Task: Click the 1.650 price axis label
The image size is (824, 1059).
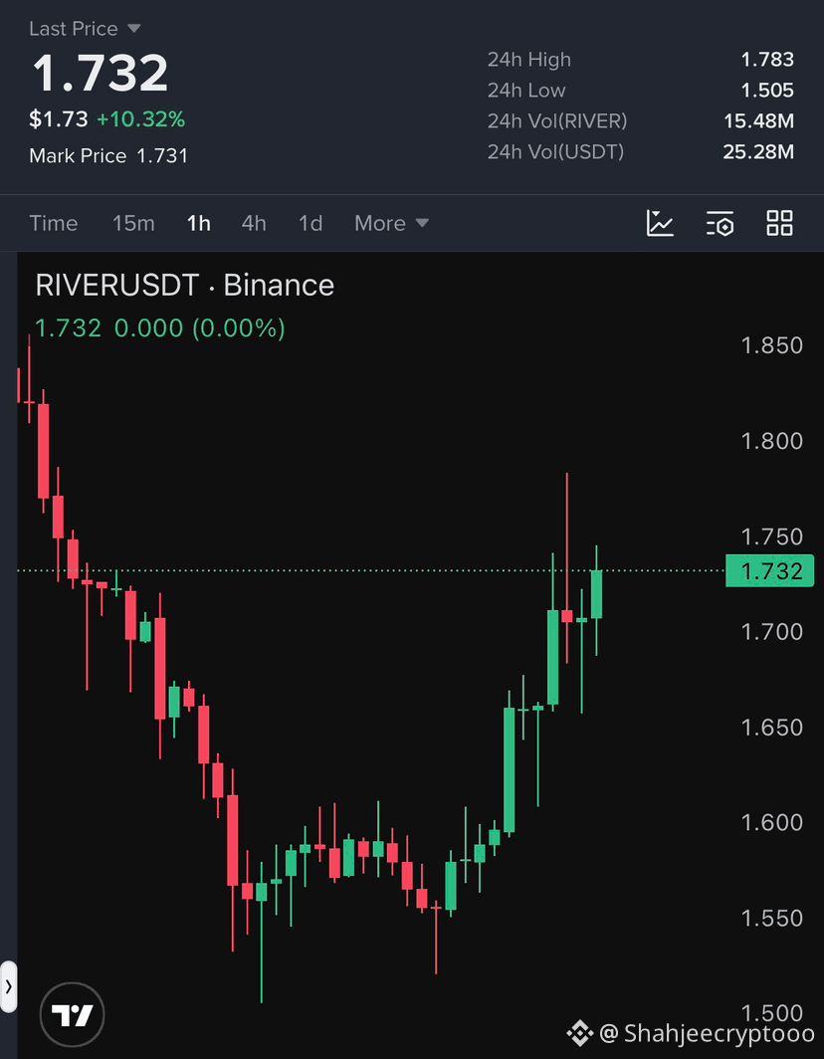Action: (772, 728)
